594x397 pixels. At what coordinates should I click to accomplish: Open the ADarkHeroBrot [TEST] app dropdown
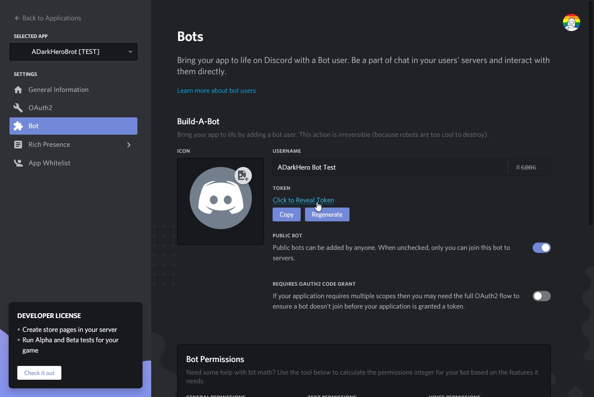click(73, 52)
